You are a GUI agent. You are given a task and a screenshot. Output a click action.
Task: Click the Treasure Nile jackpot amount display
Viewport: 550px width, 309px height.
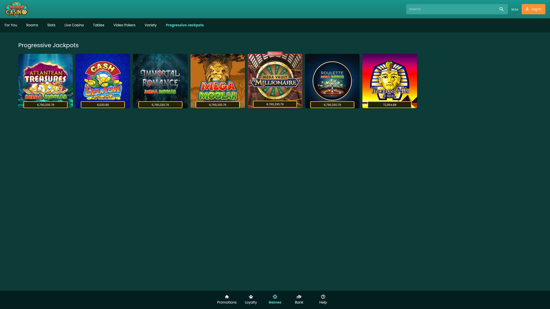(x=390, y=105)
